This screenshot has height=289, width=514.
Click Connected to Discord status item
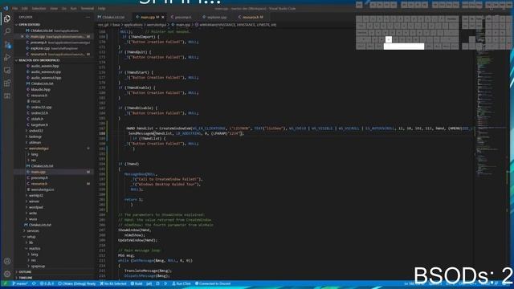(213, 283)
